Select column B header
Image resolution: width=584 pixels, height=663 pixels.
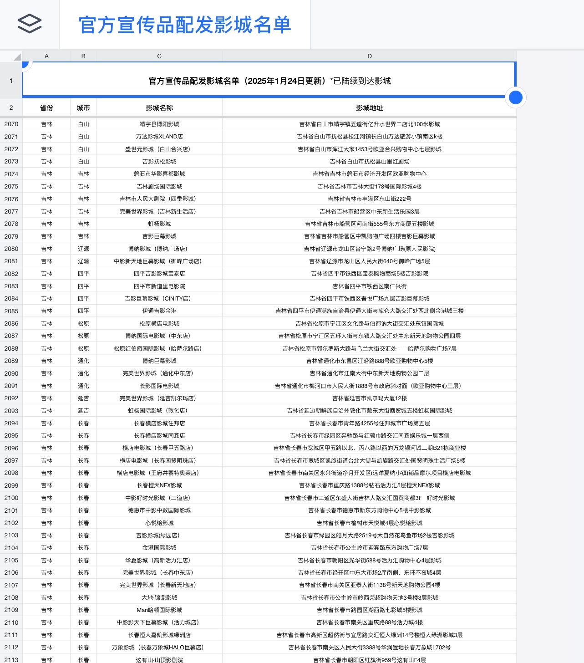click(x=83, y=56)
